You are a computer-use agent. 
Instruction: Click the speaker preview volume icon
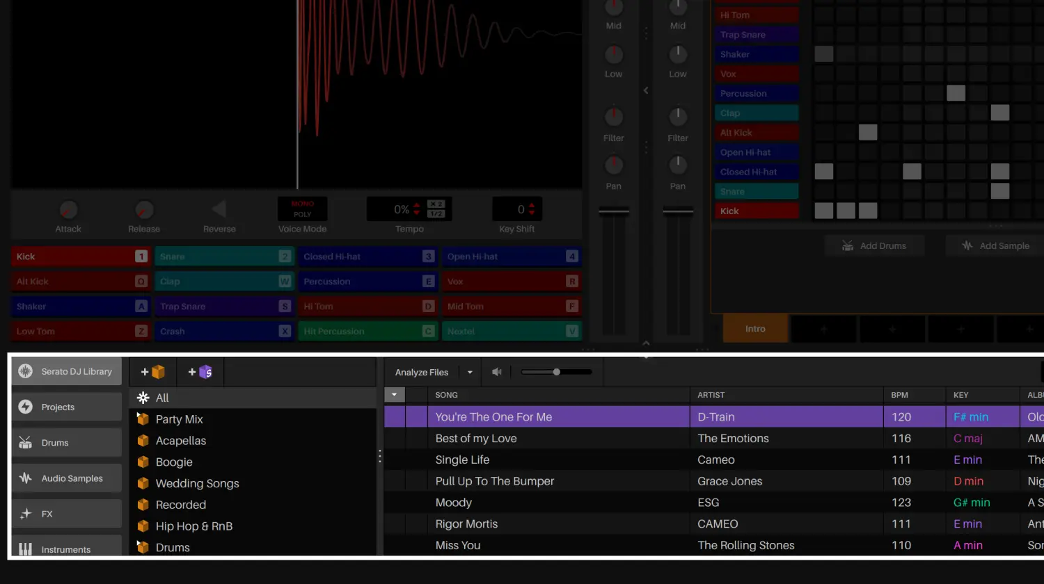pyautogui.click(x=497, y=372)
